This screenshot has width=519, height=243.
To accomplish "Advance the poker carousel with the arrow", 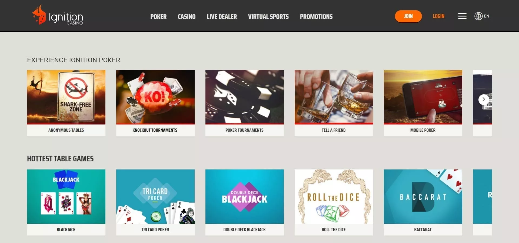I will tap(484, 99).
